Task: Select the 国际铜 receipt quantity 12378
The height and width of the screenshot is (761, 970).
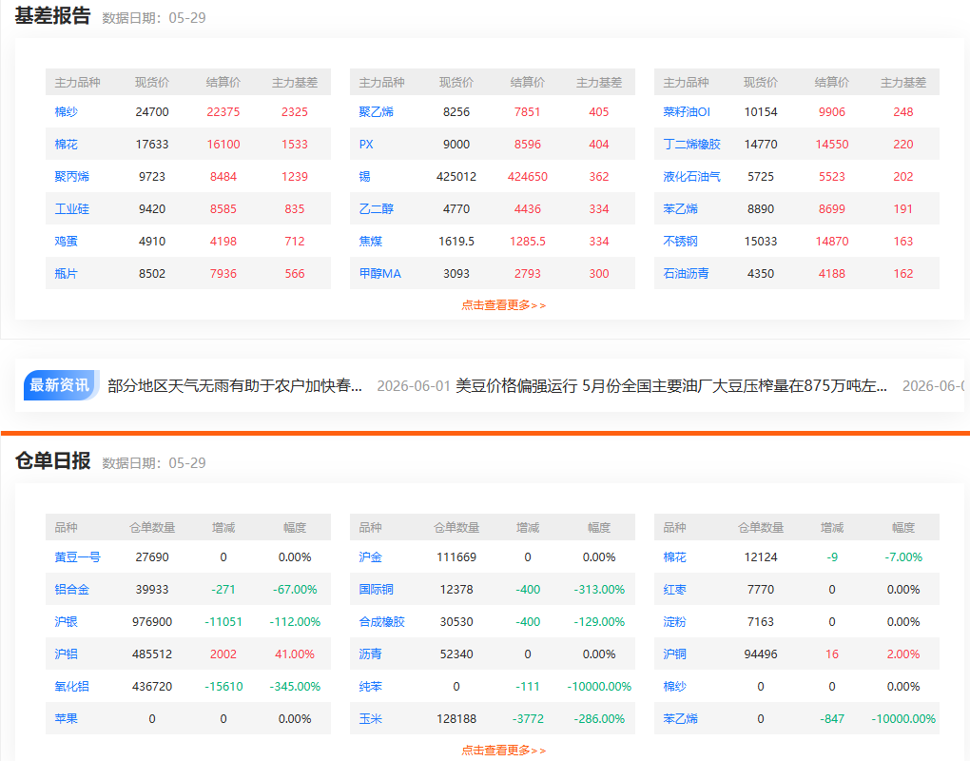Action: 456,590
